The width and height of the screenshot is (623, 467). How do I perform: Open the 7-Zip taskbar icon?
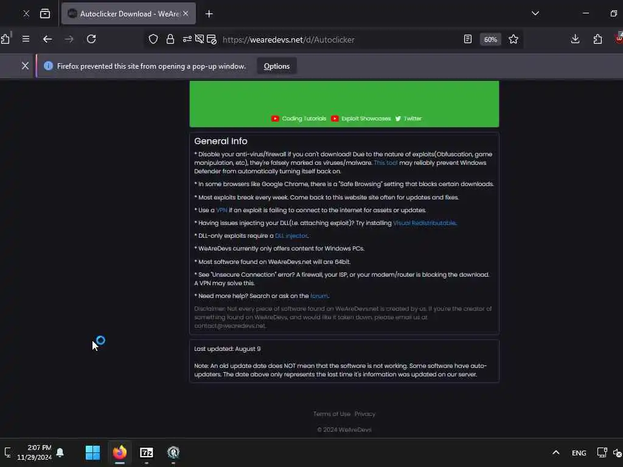(147, 452)
